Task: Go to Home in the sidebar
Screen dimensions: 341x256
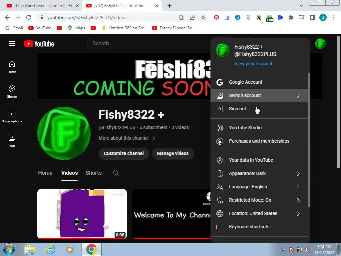Action: coord(12,67)
